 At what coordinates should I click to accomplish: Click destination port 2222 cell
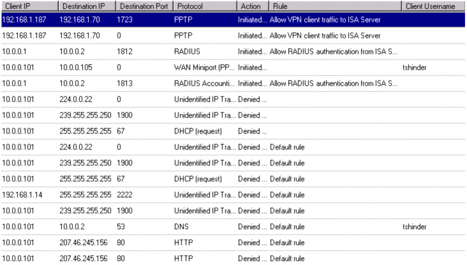126,194
